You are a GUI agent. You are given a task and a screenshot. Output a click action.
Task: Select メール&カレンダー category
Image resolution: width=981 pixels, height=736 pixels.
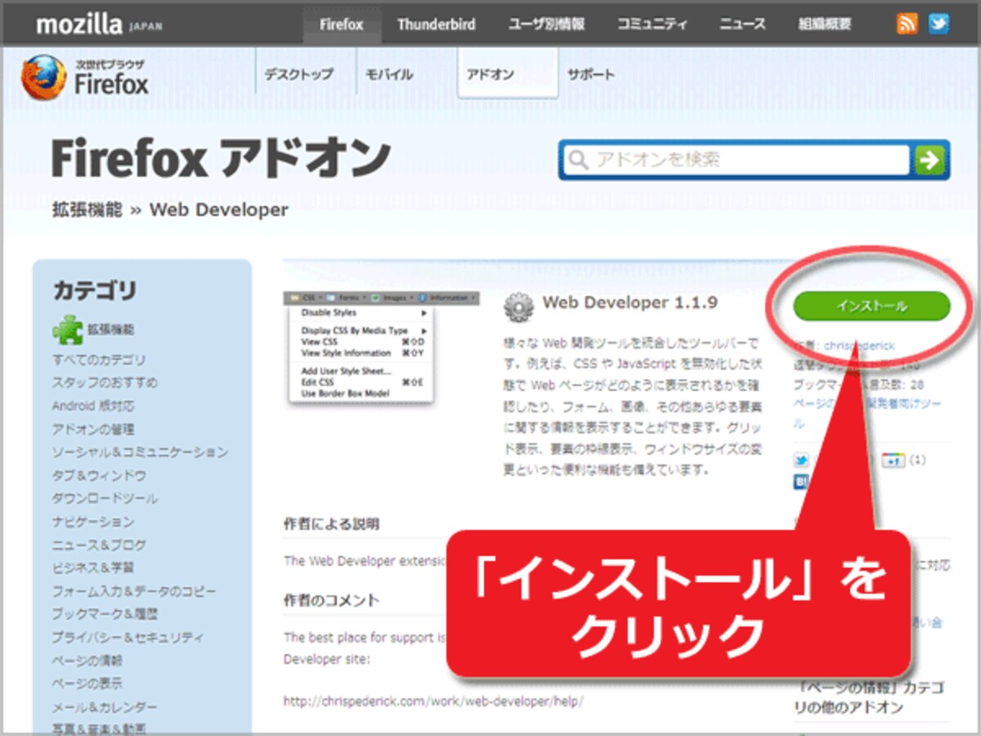pos(105,707)
